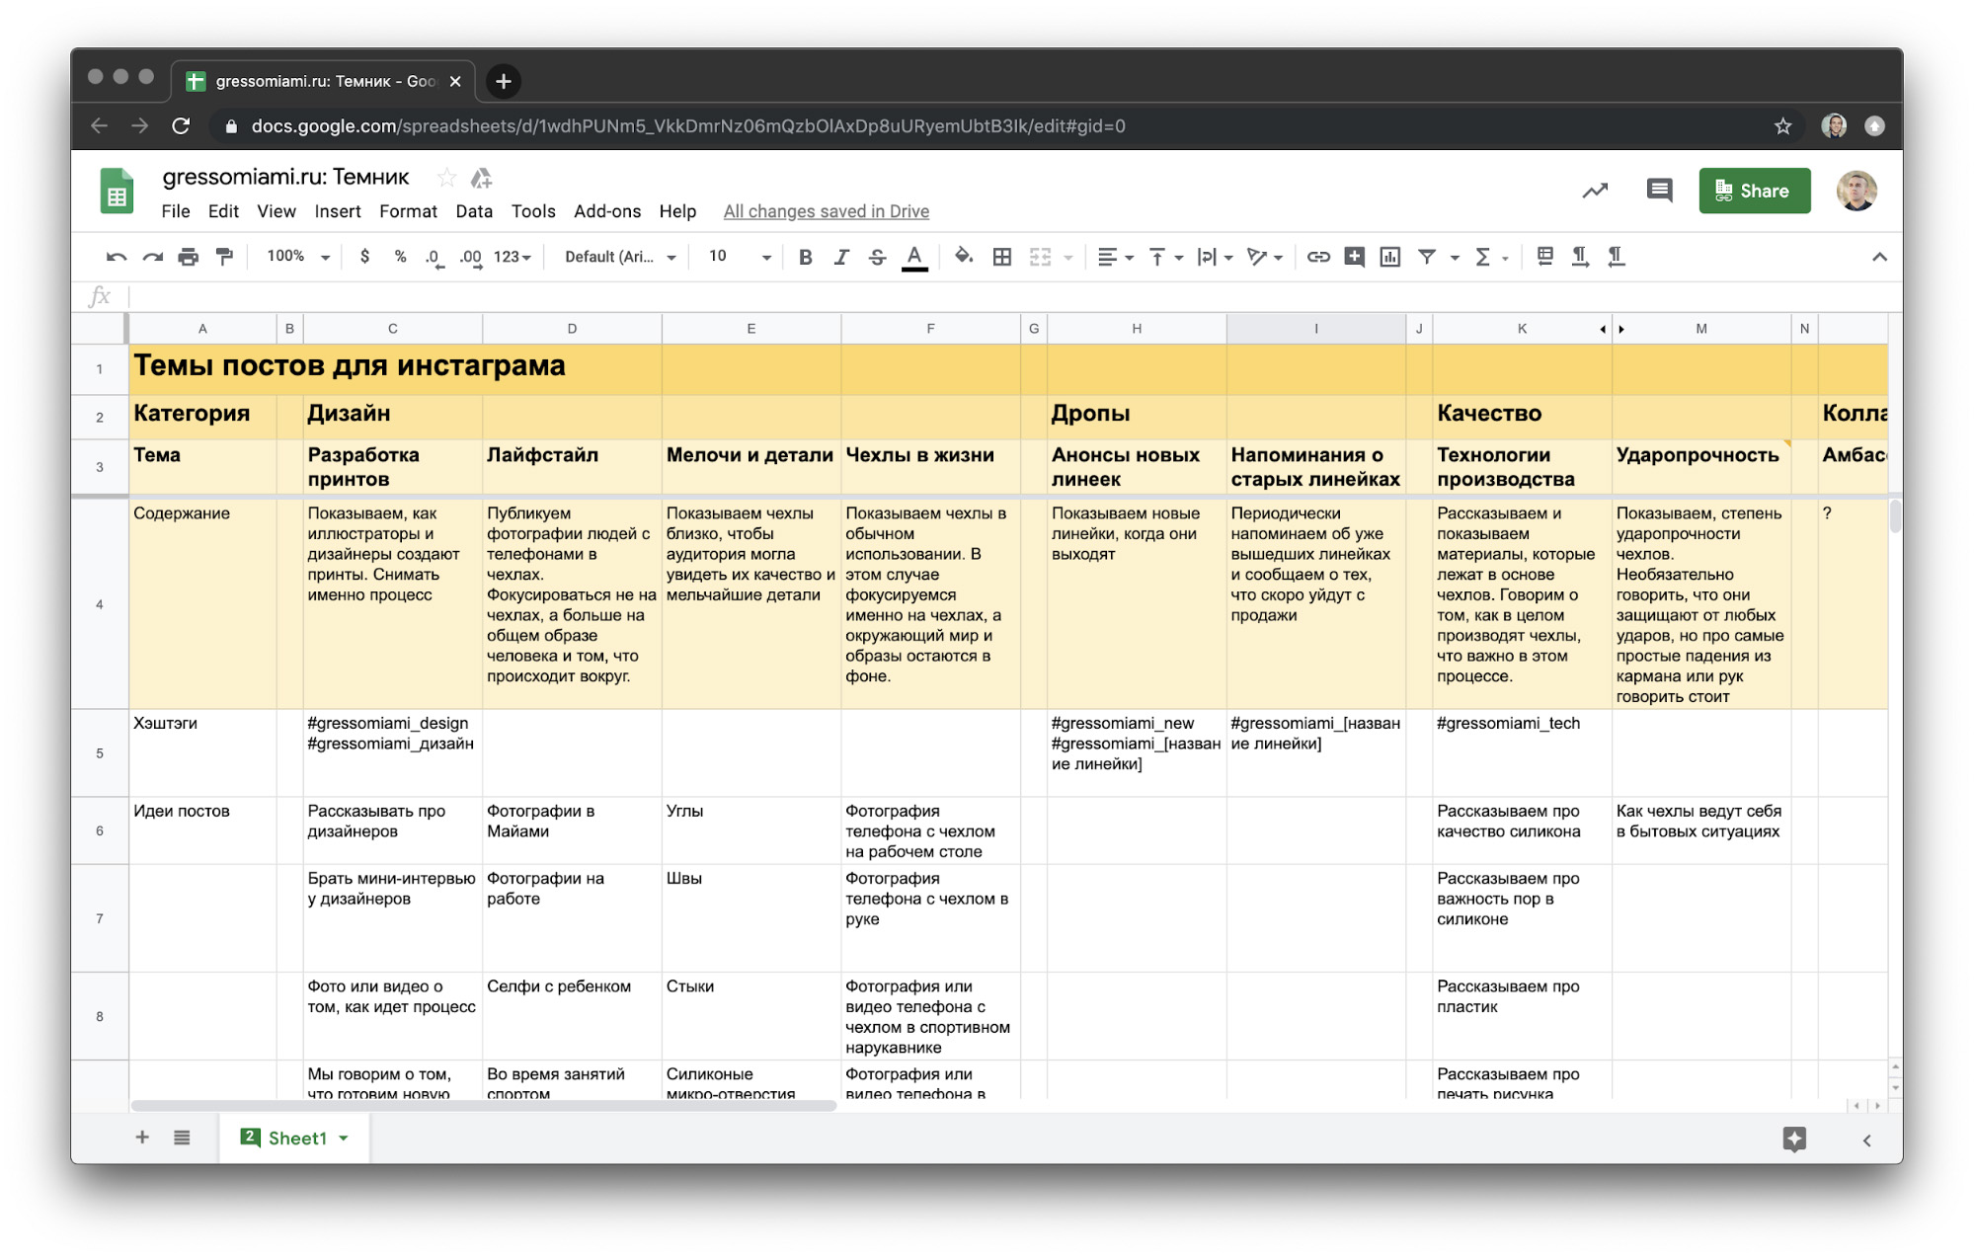Open the Help menu
The height and width of the screenshot is (1258, 1974).
[x=677, y=211]
